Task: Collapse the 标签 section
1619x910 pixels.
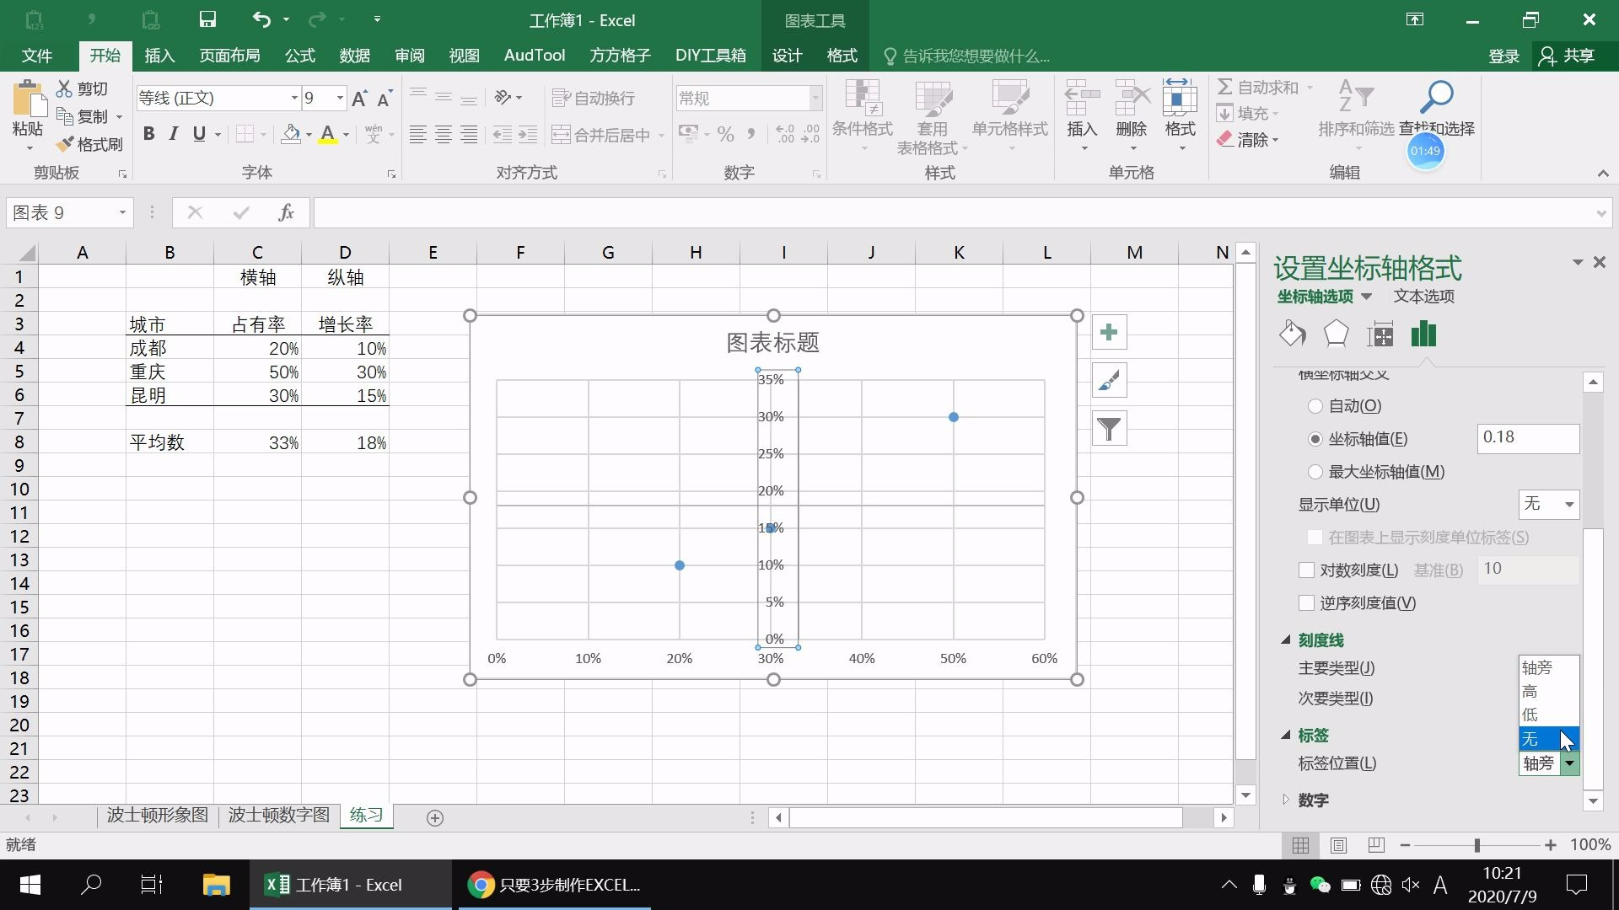Action: pos(1286,735)
